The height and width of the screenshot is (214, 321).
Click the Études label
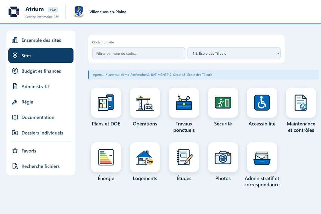coord(184,178)
